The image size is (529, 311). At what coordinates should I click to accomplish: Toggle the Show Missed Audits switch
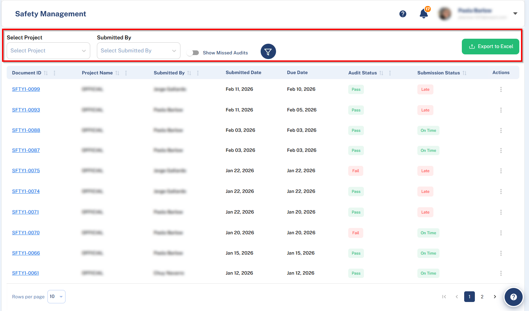point(193,53)
